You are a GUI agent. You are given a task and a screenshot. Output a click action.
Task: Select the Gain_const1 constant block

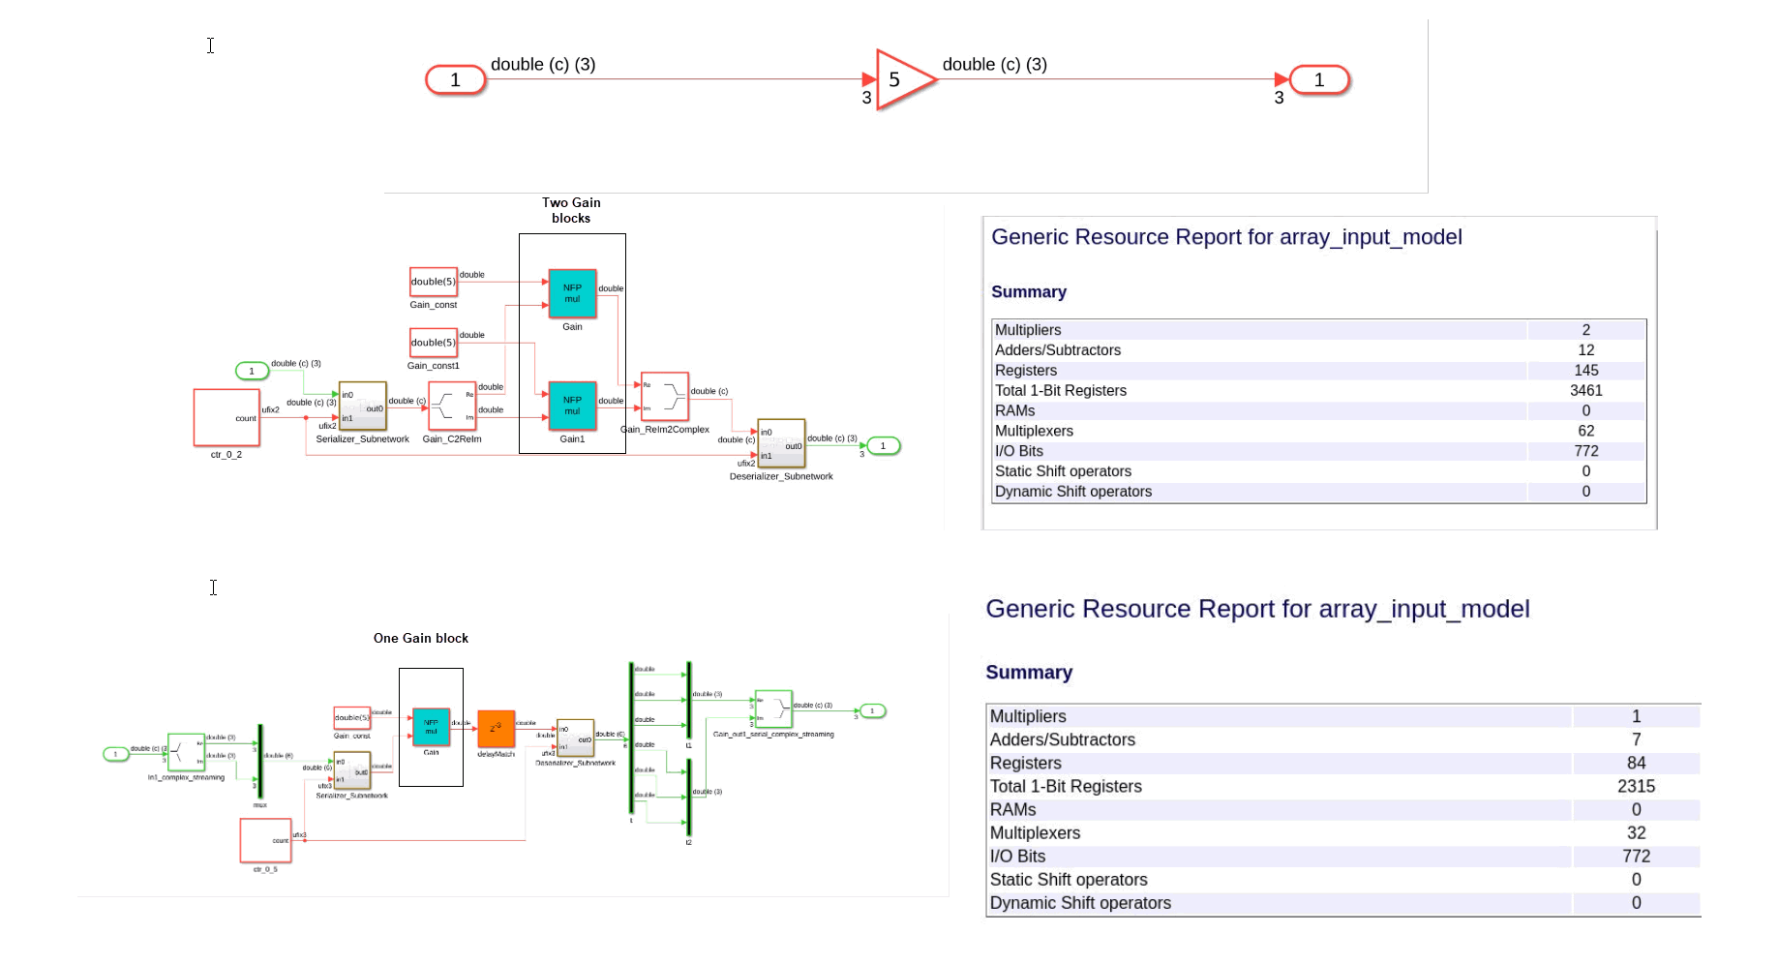[434, 342]
